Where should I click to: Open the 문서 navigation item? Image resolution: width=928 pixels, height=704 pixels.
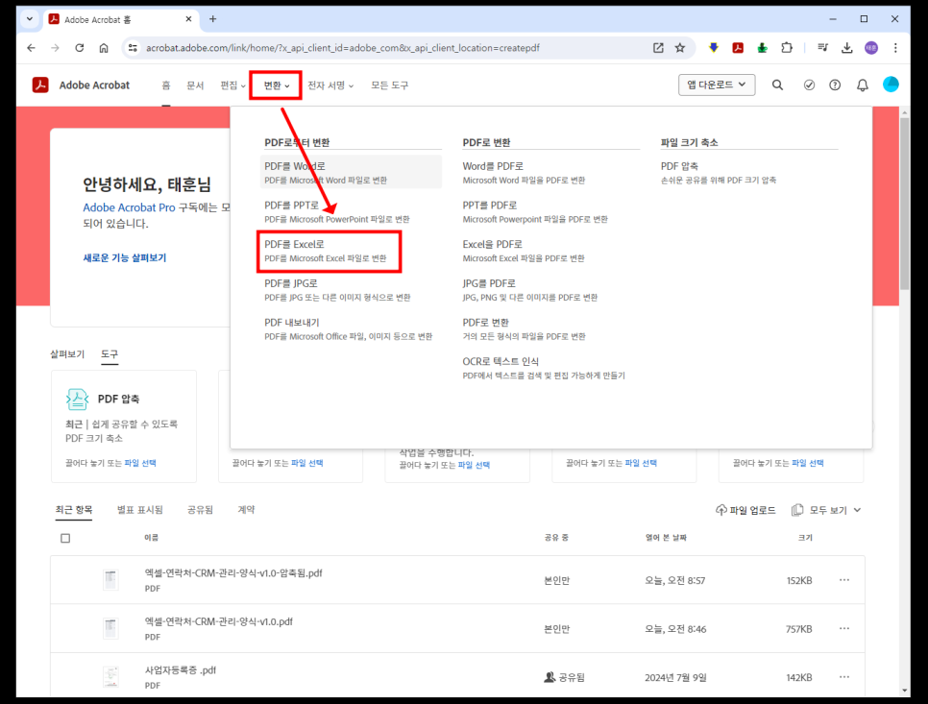pos(195,85)
